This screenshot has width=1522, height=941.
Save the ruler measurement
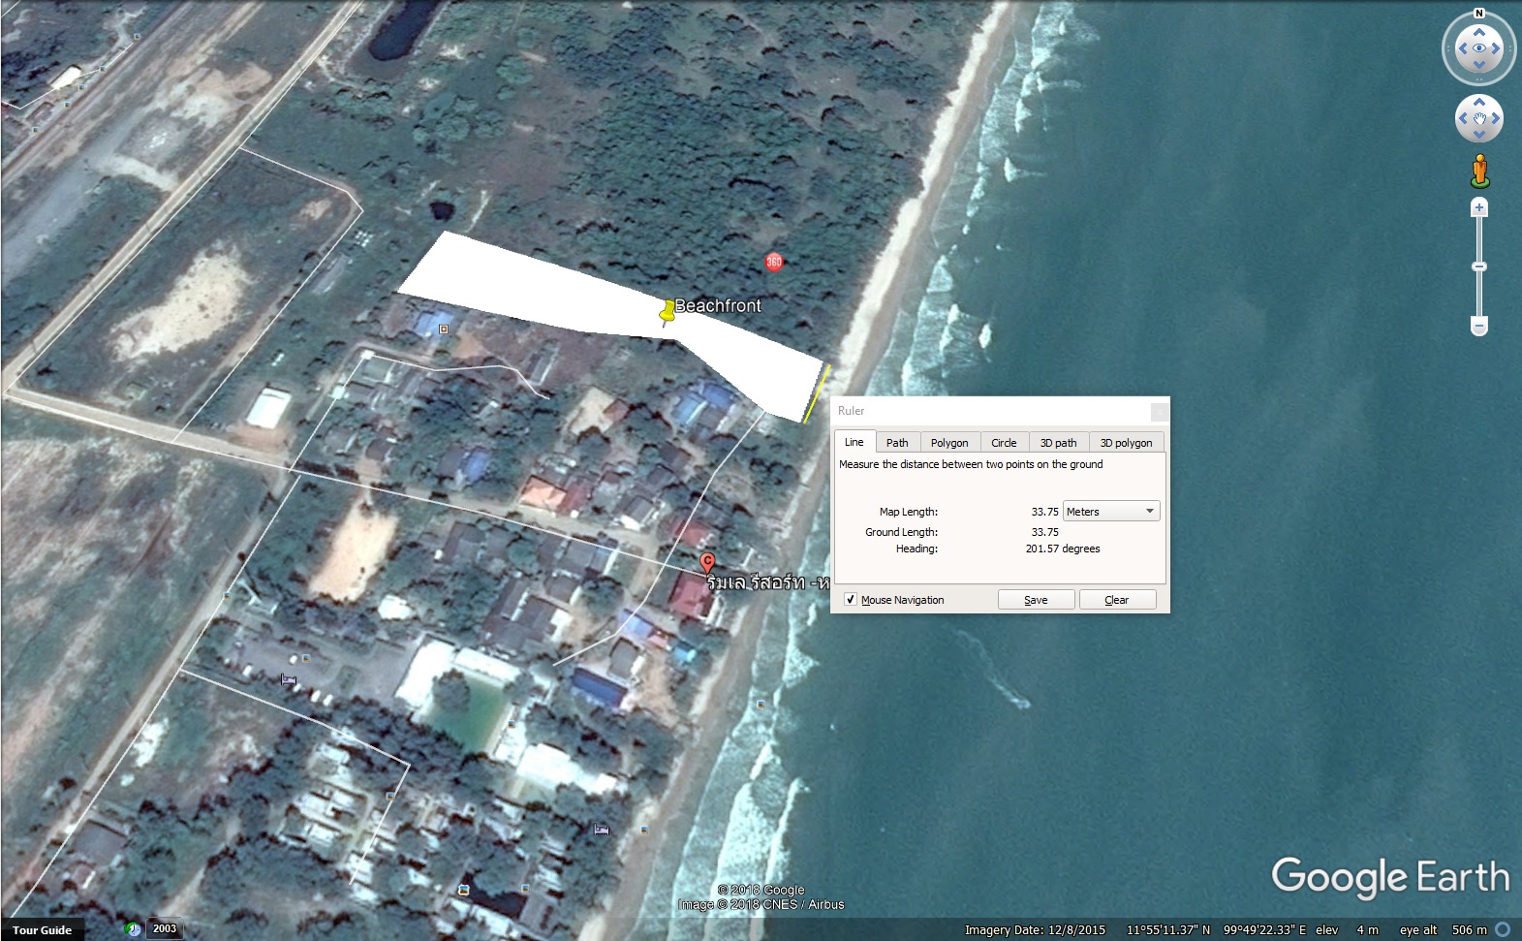[1036, 600]
